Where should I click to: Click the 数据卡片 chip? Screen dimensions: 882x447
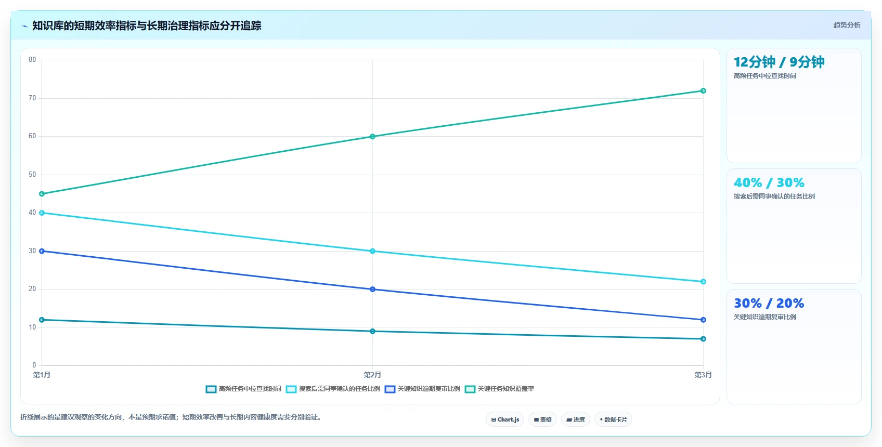tap(613, 419)
